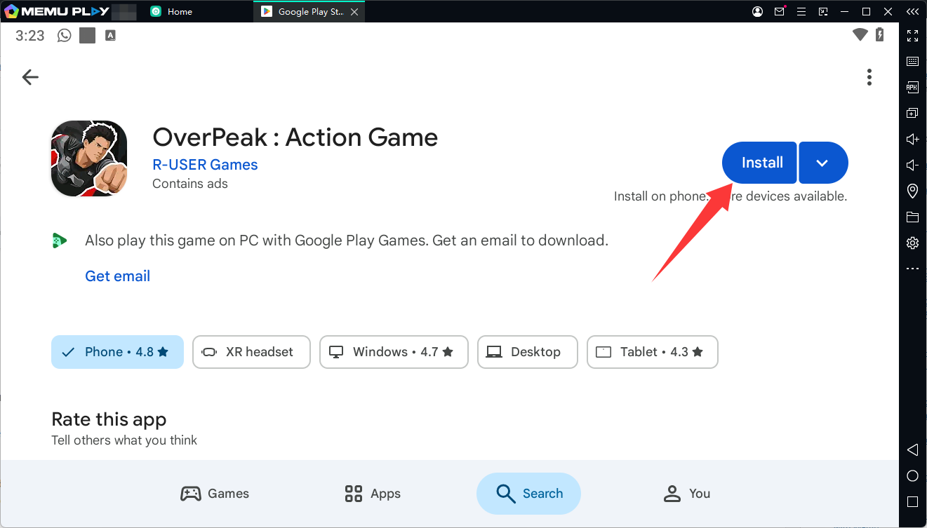The width and height of the screenshot is (927, 528).
Task: Open R-USER Games developer page
Action: pos(205,165)
